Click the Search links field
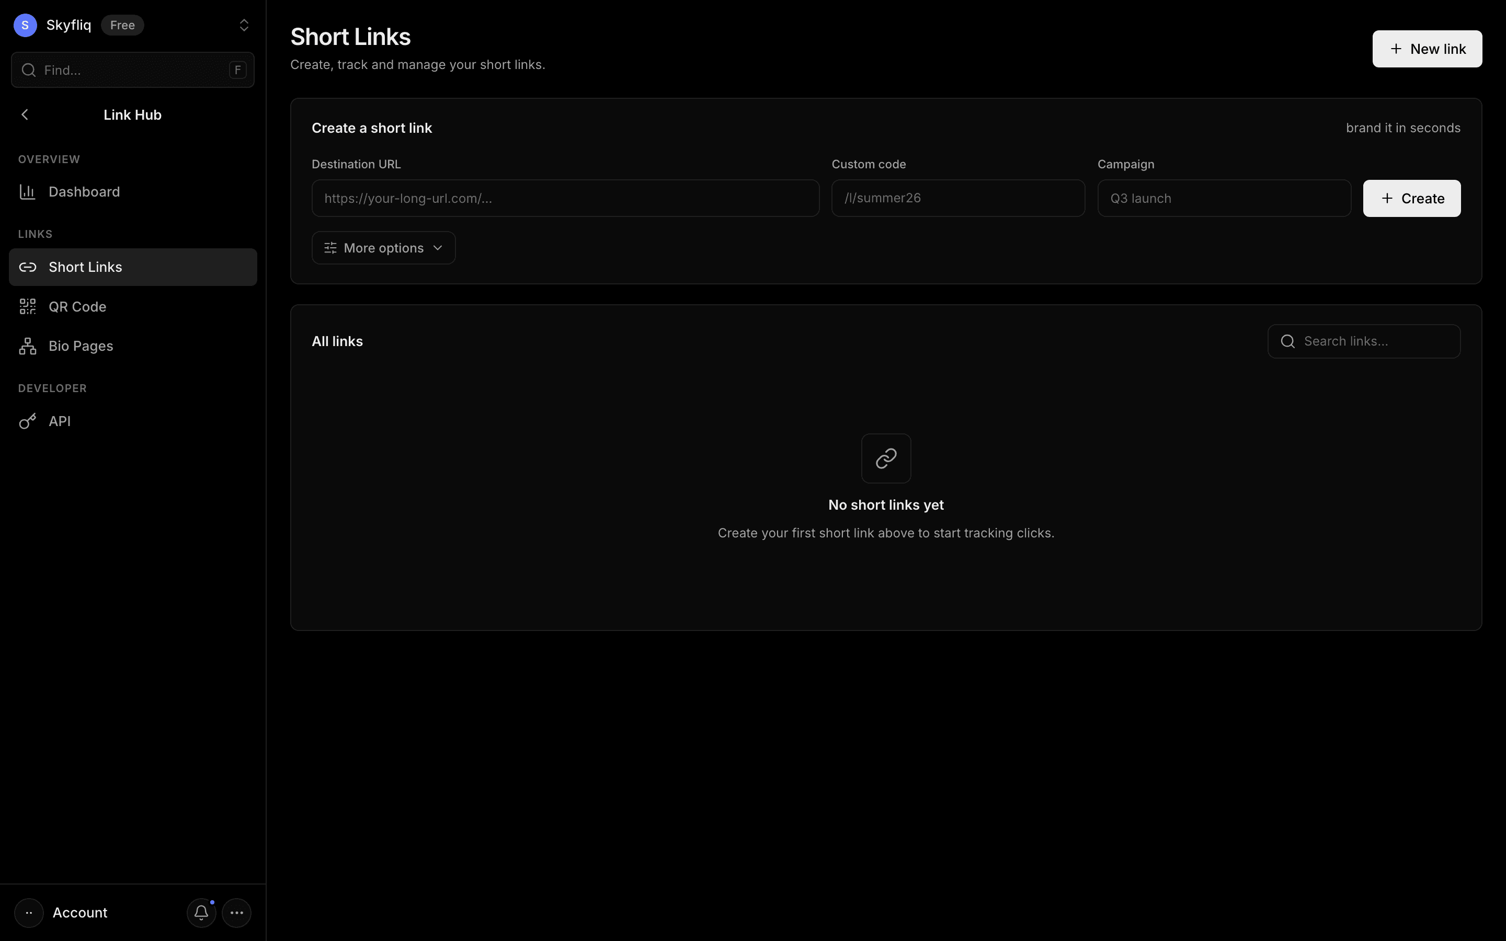 tap(1364, 341)
